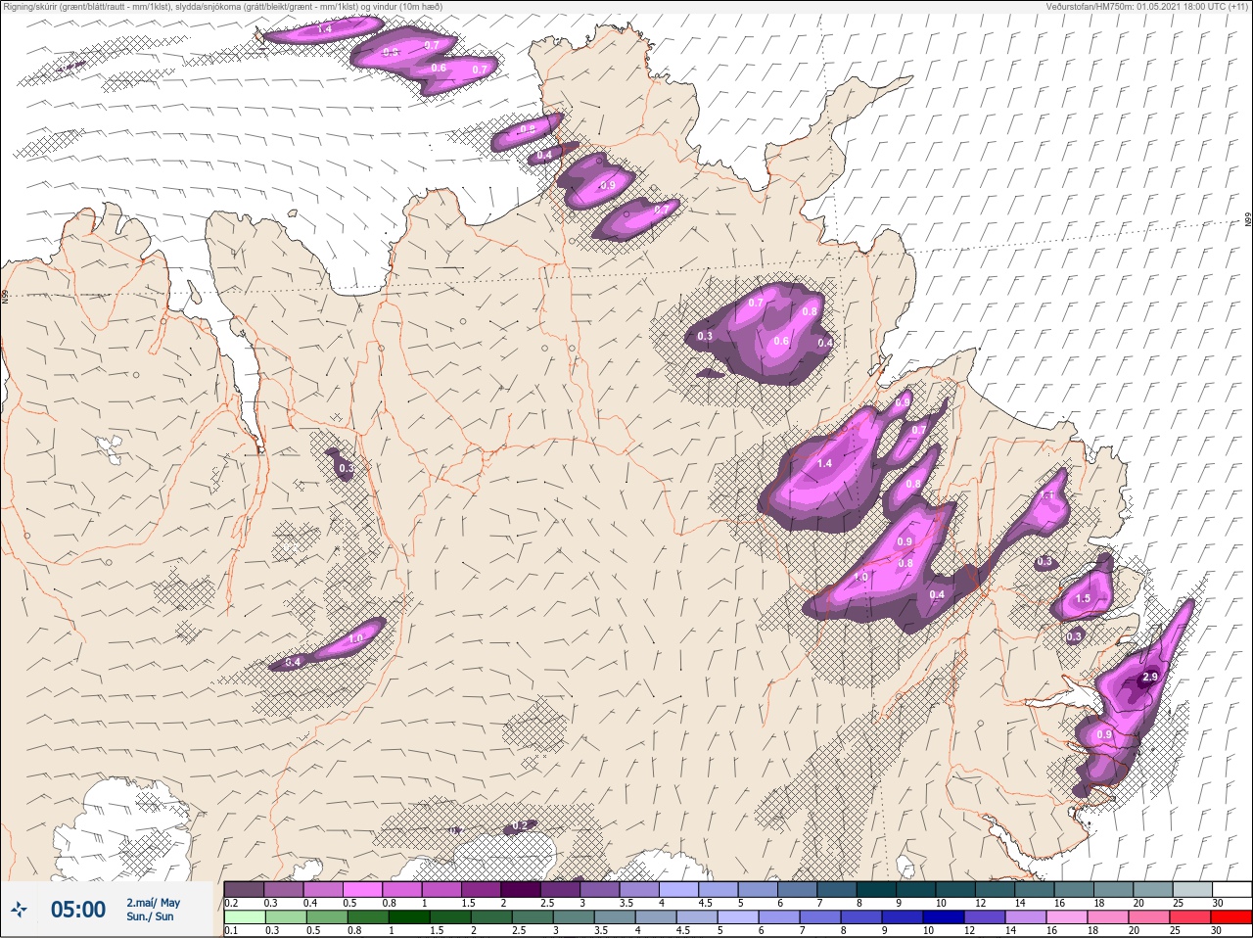Click the 2.9 precipitation value label

[1150, 678]
